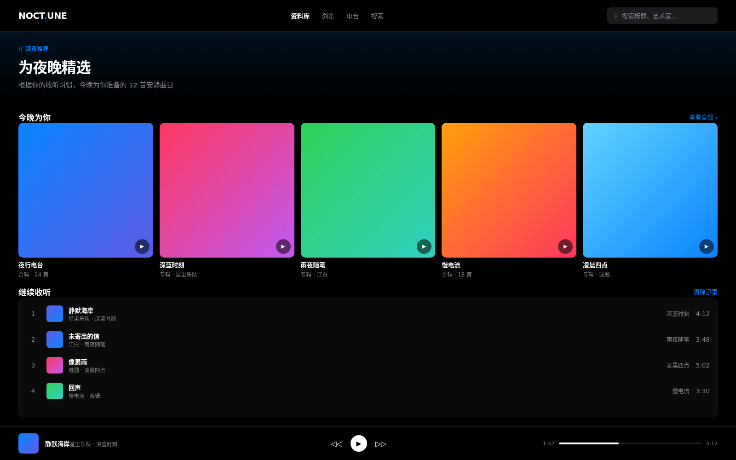The image size is (736, 460).
Task: Open now-playing cover art in the player bar
Action: [29, 443]
